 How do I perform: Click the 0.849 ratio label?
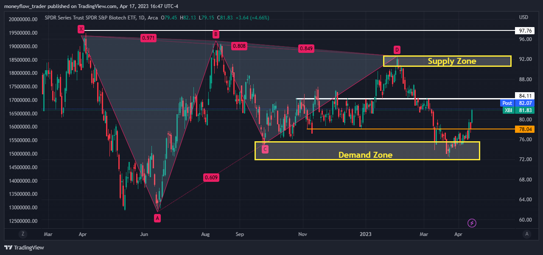(306, 48)
